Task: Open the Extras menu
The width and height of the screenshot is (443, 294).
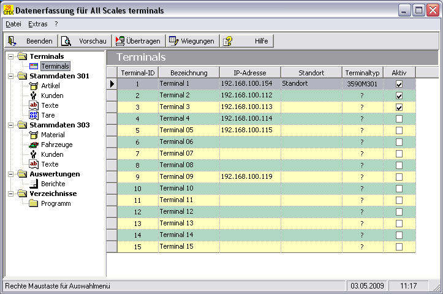Action: (x=37, y=24)
